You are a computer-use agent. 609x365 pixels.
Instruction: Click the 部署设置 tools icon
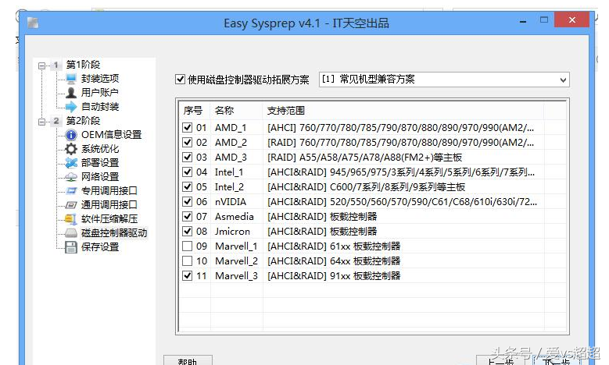coord(71,163)
